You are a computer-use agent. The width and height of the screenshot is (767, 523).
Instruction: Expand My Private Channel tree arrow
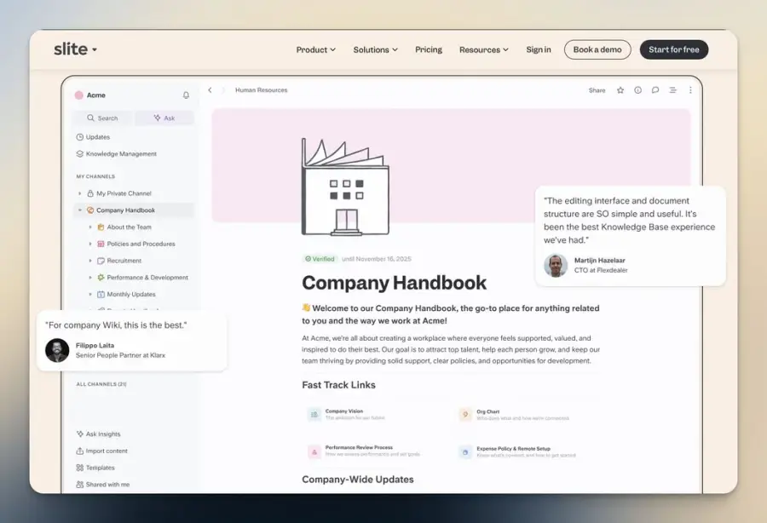80,193
